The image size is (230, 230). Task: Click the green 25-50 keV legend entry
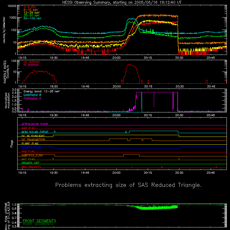[32, 16]
